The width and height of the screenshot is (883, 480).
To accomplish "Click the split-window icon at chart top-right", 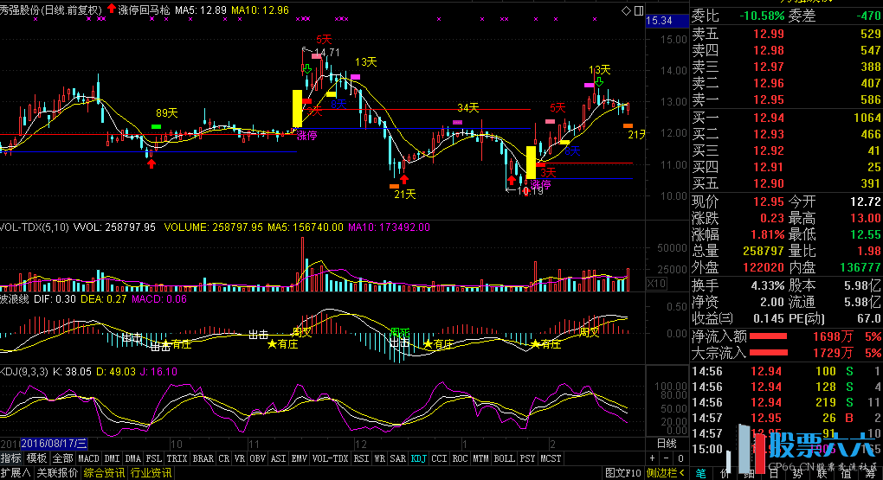I will click(x=639, y=10).
